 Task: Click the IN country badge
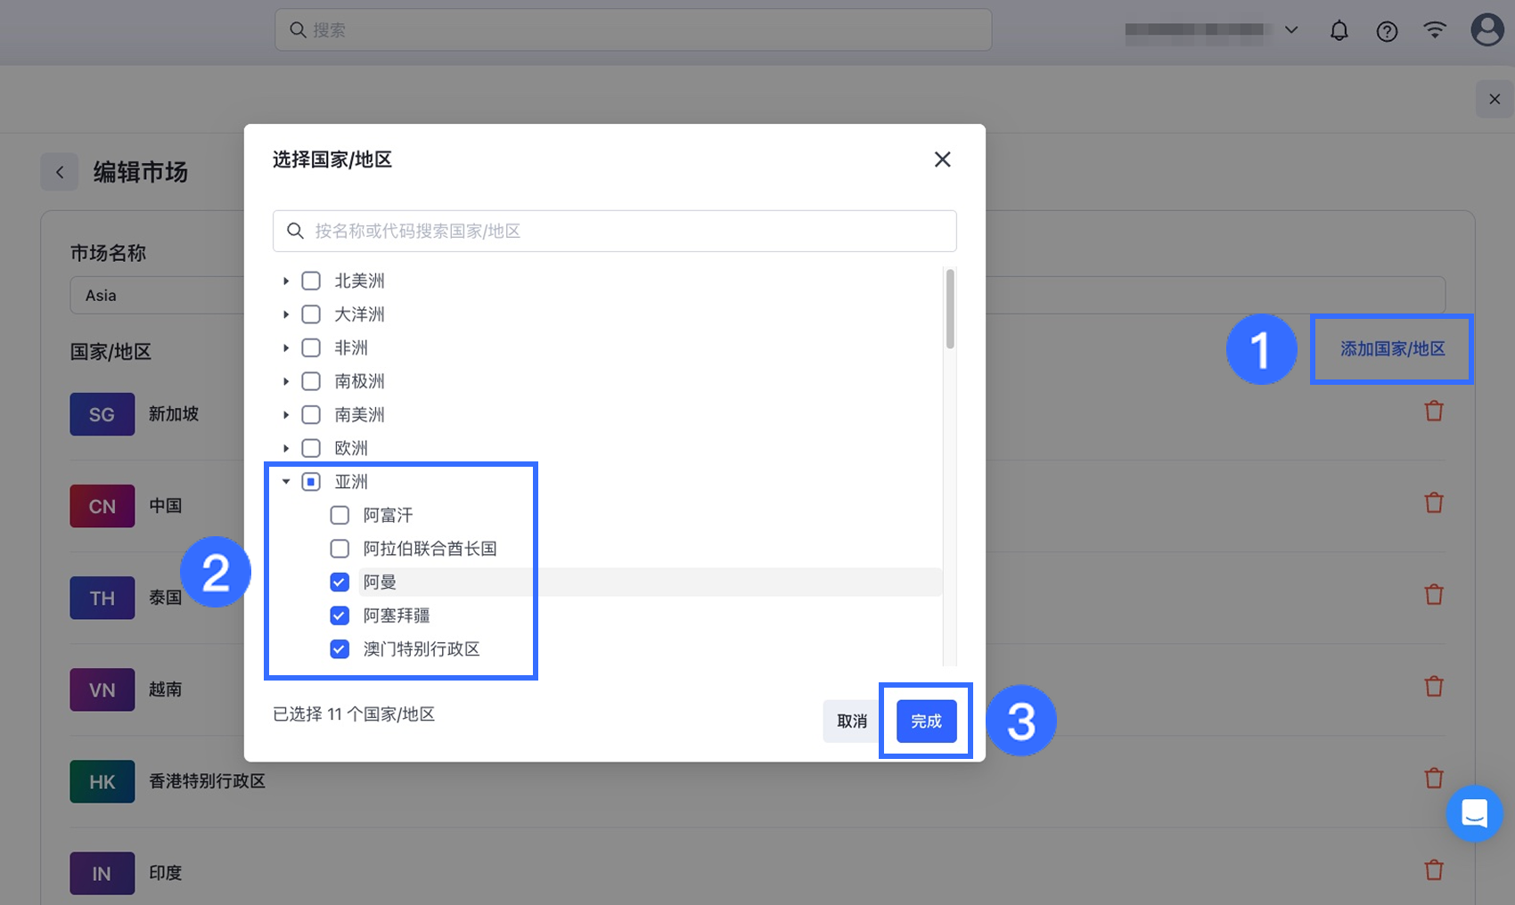[x=102, y=873]
